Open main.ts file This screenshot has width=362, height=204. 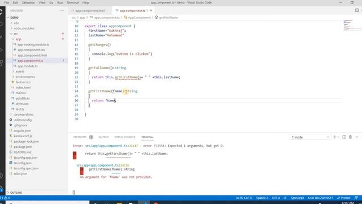pos(21,93)
